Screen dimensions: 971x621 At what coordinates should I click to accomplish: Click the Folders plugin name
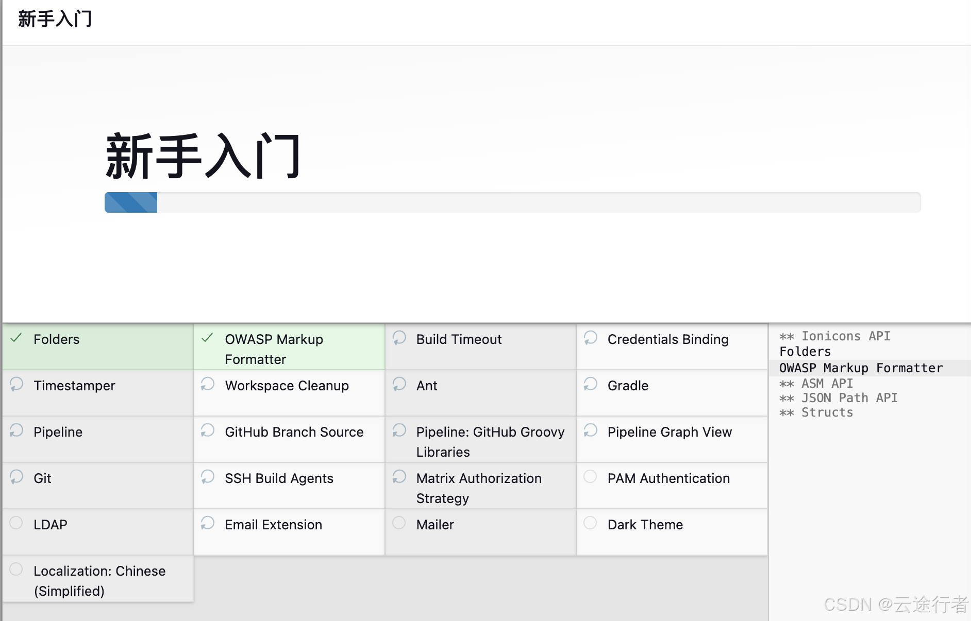(x=57, y=339)
